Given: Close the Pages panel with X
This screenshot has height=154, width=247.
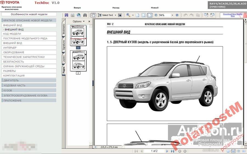Looking at the screenshot, I should point(89,21).
